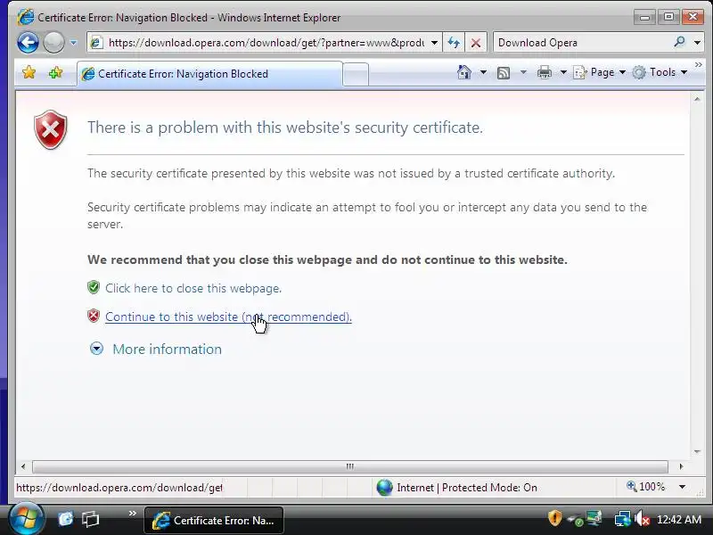This screenshot has width=713, height=535.
Task: Open the Page menu
Action: (599, 72)
